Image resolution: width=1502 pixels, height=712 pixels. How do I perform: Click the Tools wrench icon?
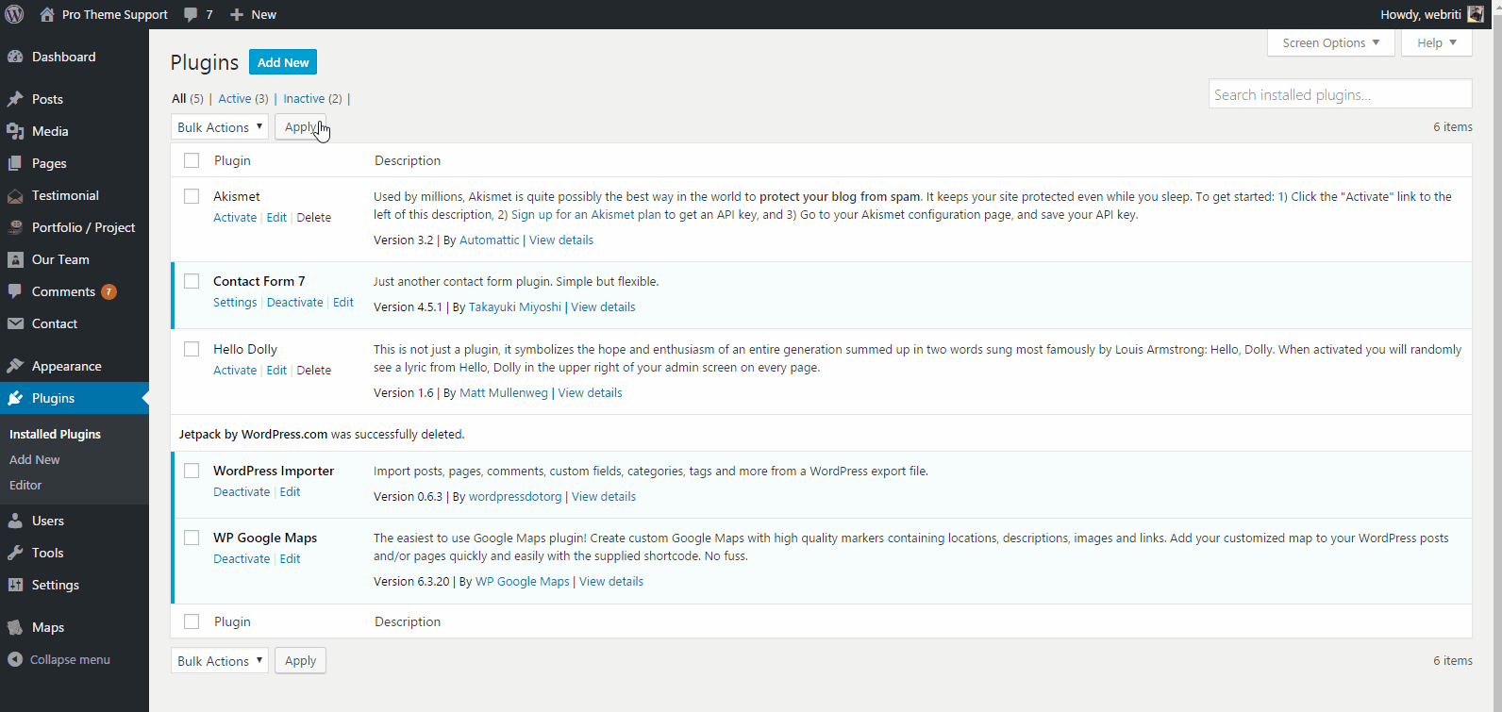[15, 553]
